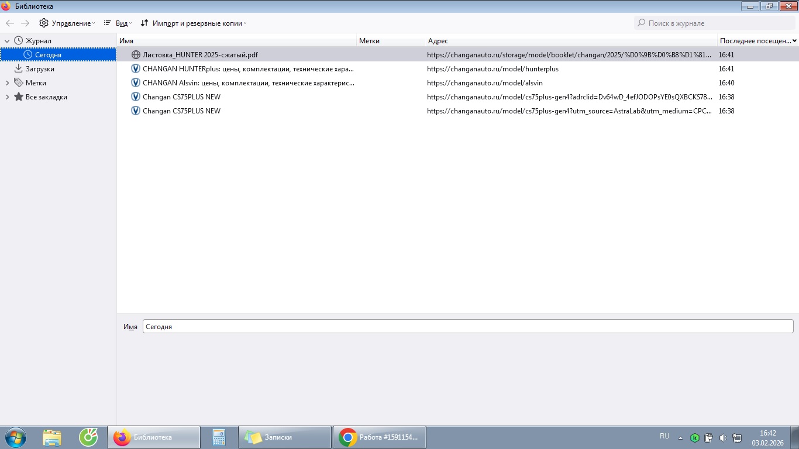Click the icon of the CS75PLUS row with the adrclid address
The height and width of the screenshot is (449, 799).
(136, 97)
